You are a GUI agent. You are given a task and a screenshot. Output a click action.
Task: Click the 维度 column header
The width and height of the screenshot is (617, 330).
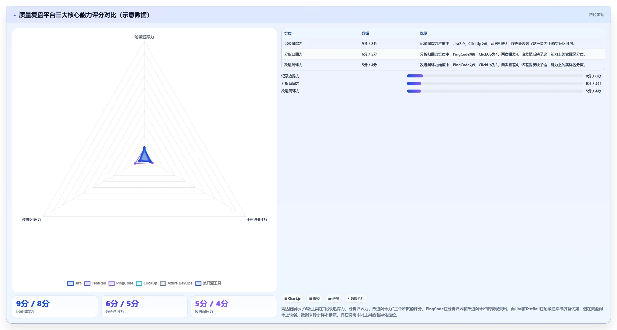(x=288, y=33)
